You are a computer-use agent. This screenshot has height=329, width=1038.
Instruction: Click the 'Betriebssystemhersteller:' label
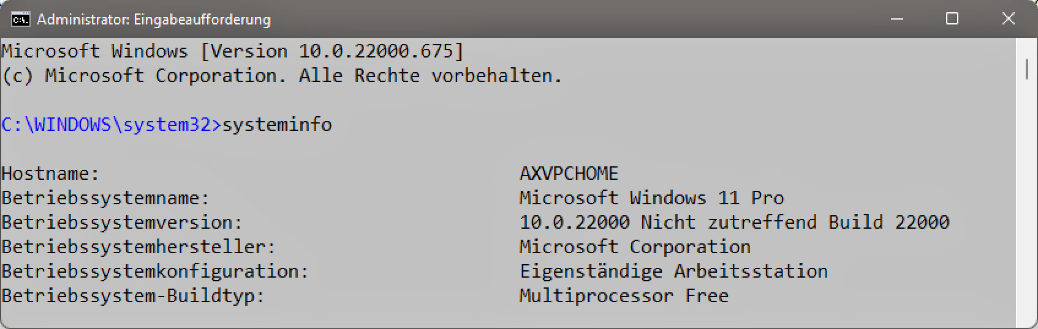pos(138,247)
